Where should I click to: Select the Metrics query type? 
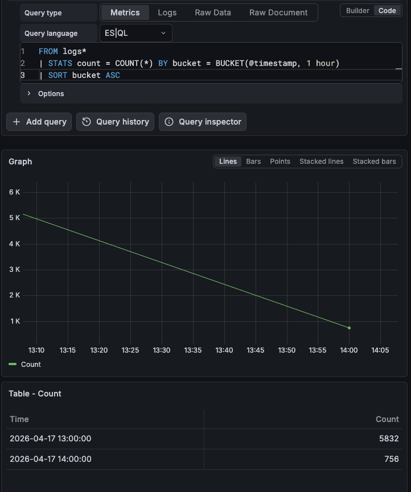point(125,13)
